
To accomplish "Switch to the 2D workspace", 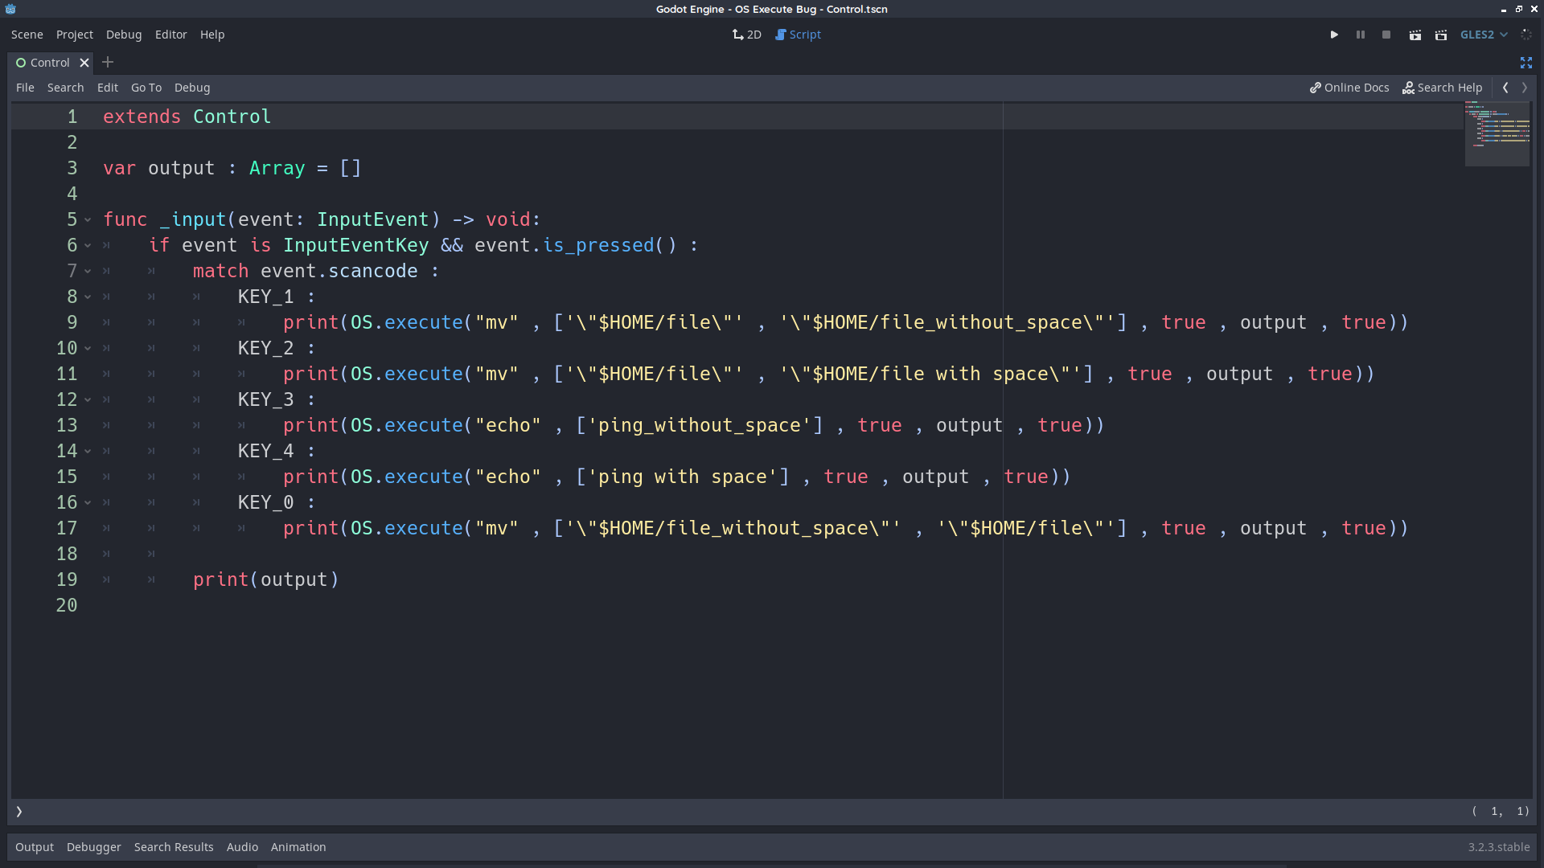I will [745, 35].
